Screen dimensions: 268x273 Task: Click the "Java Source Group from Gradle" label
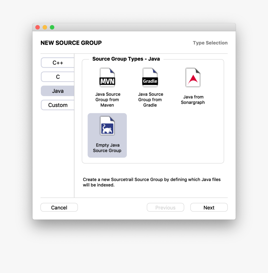tap(150, 100)
